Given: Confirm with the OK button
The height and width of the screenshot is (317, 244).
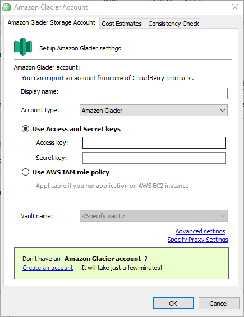Looking at the screenshot, I should coord(173,303).
